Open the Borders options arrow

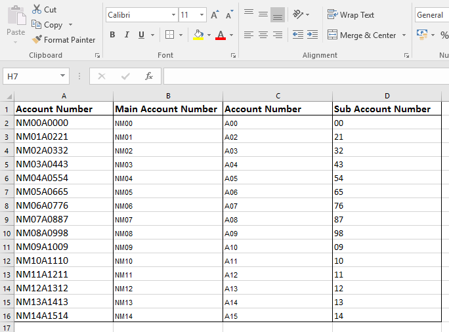coord(181,35)
